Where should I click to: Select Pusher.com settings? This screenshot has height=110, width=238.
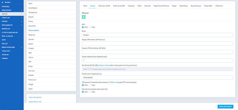tap(51, 80)
